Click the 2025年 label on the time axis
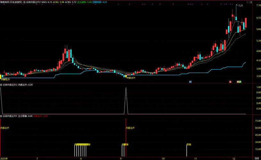This screenshot has height=160, width=261. (x=4, y=158)
